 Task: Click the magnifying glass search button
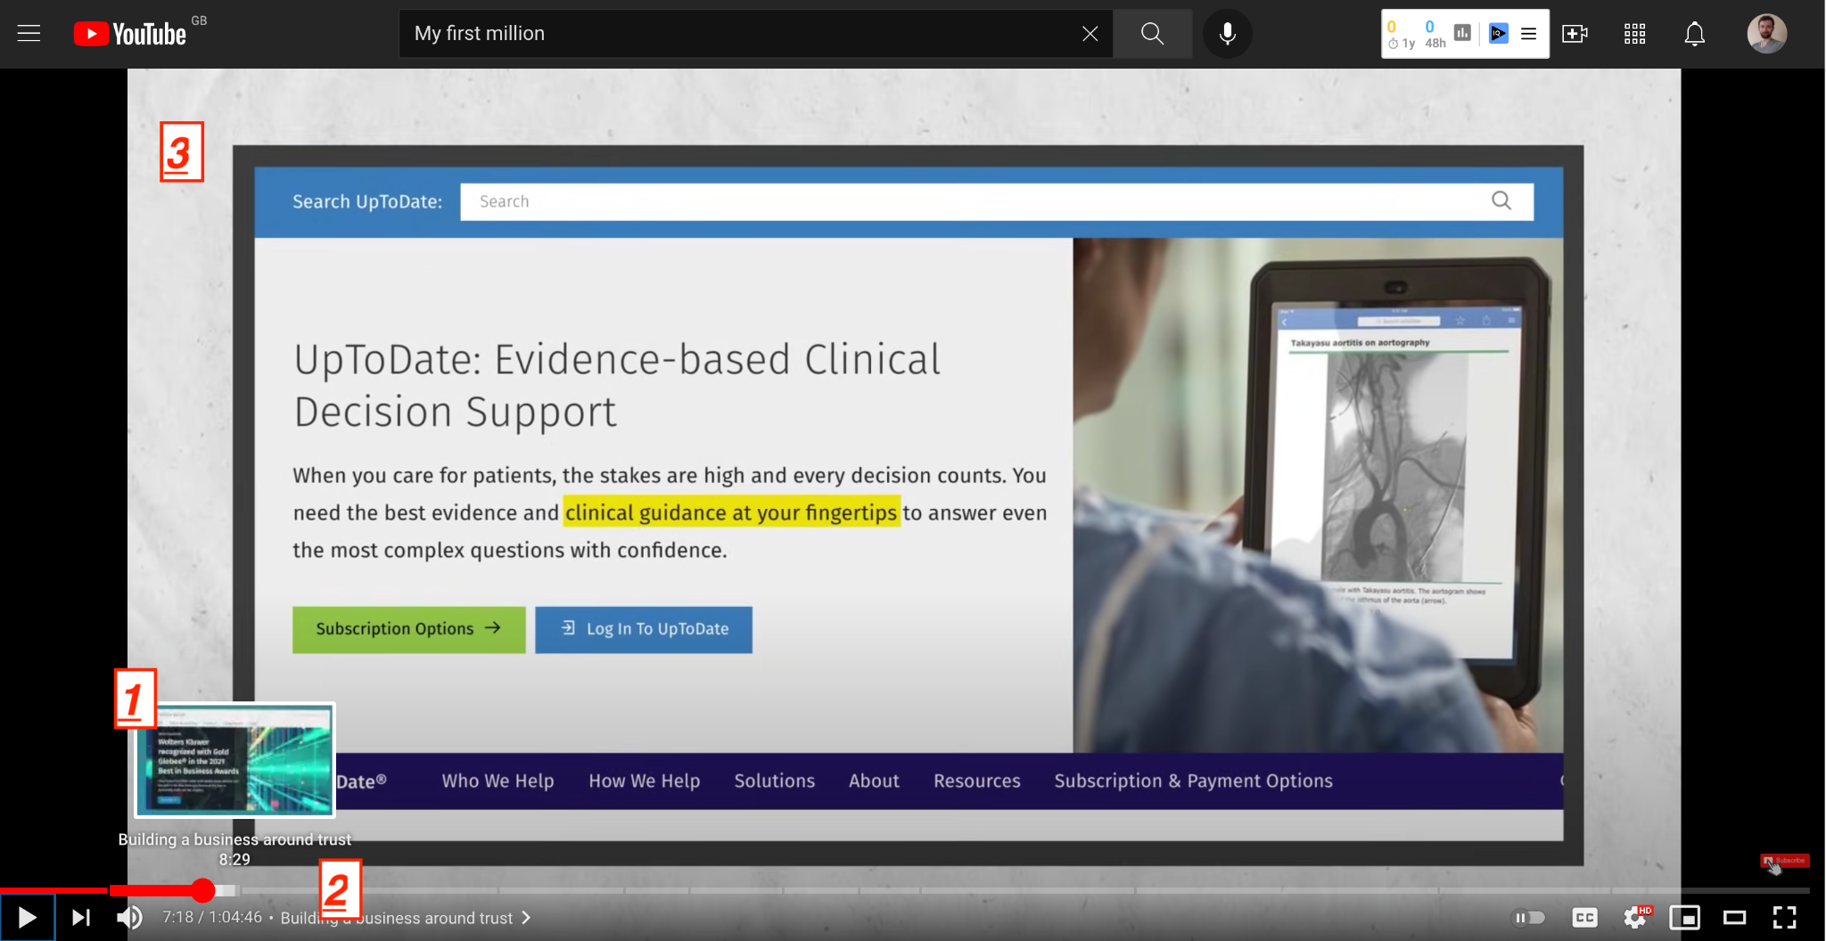point(1152,34)
